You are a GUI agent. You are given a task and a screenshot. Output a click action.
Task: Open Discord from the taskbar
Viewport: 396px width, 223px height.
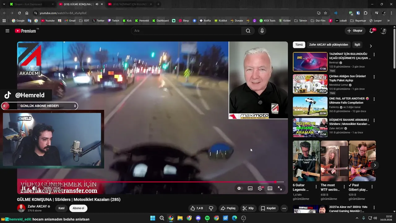pyautogui.click(x=198, y=218)
